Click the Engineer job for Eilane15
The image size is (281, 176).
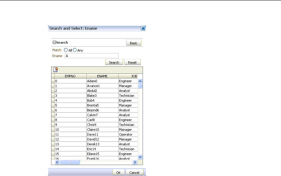pyautogui.click(x=128, y=154)
